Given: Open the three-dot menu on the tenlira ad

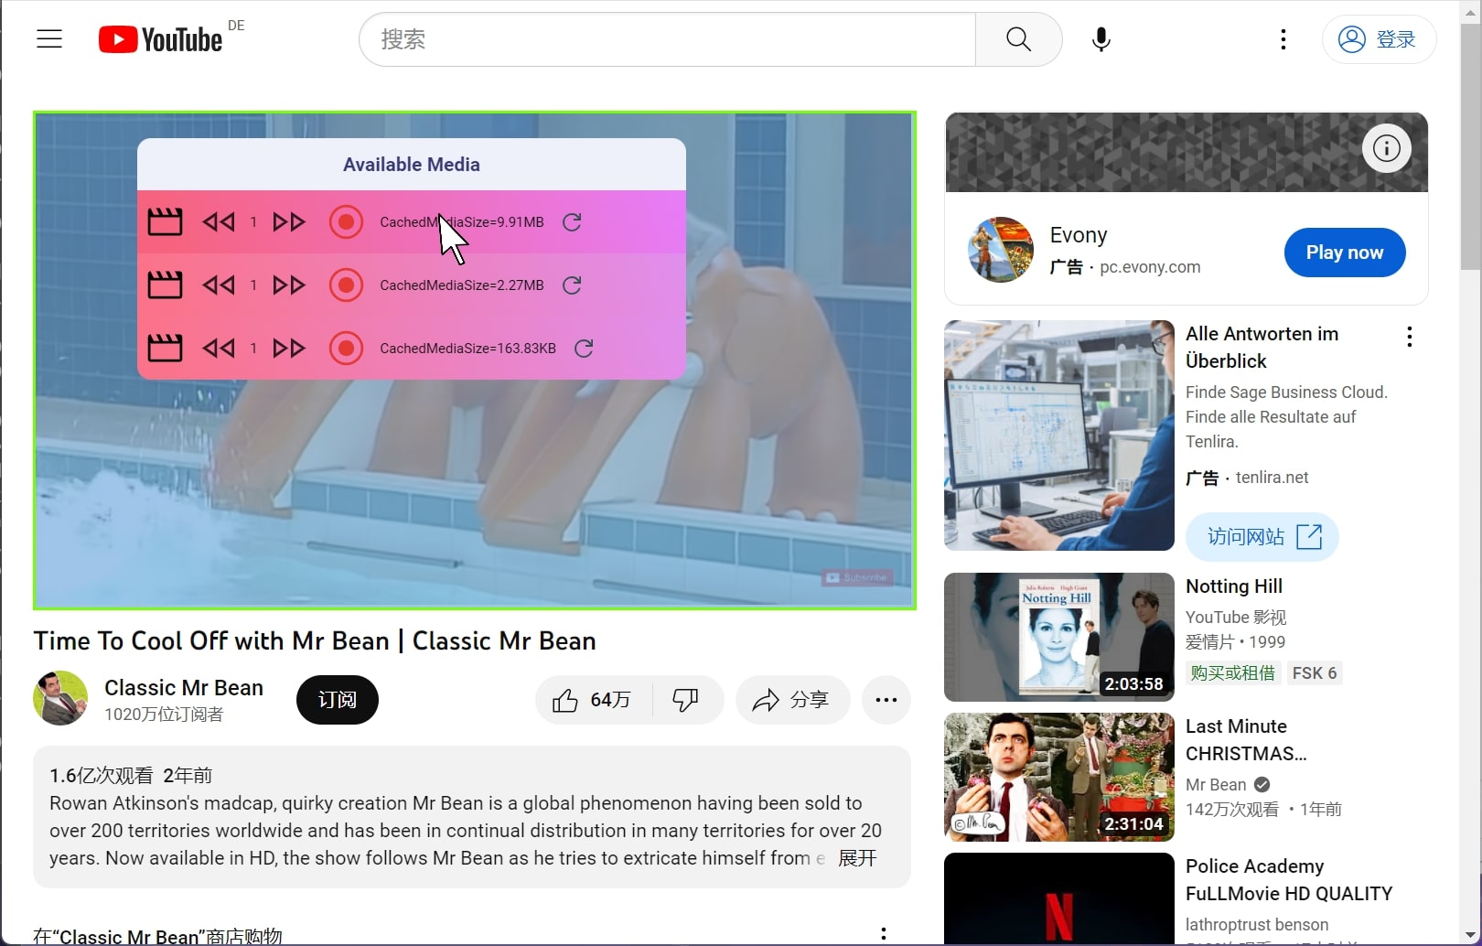Looking at the screenshot, I should 1409,337.
